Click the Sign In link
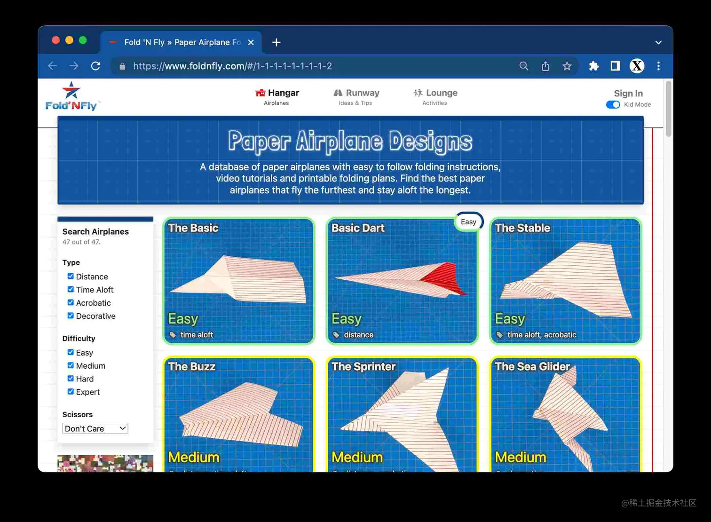The height and width of the screenshot is (522, 711). coord(628,93)
